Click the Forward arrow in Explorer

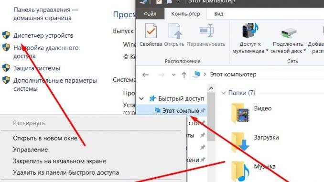[161, 75]
